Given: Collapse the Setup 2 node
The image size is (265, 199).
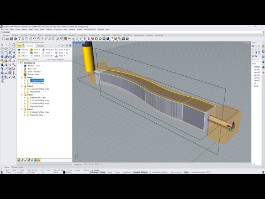Looking at the screenshot, I should coord(22,86).
